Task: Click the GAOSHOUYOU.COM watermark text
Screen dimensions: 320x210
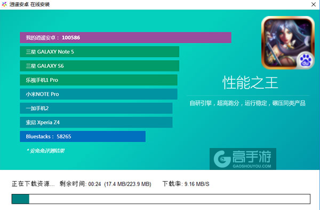Action: pos(252,166)
